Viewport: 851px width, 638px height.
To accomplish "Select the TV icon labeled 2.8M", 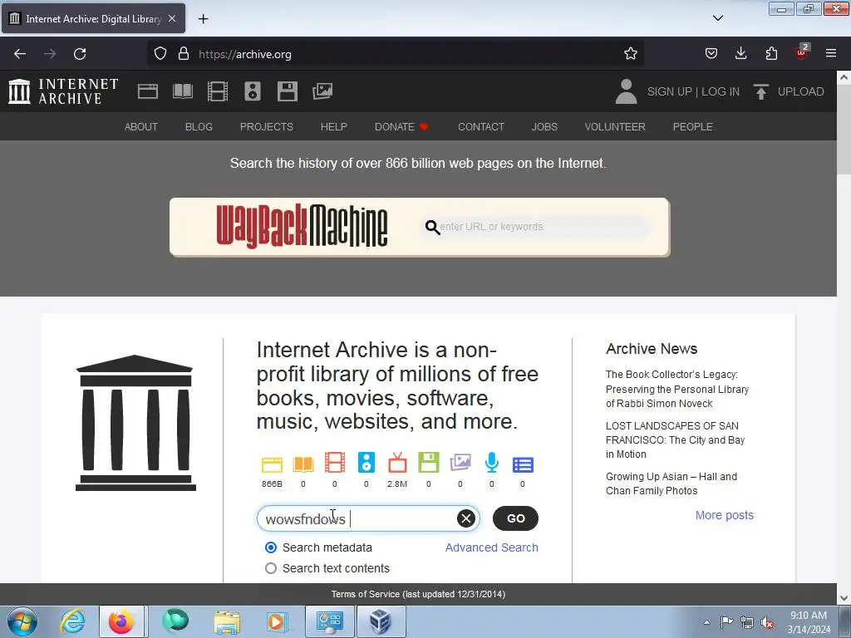I will (397, 463).
